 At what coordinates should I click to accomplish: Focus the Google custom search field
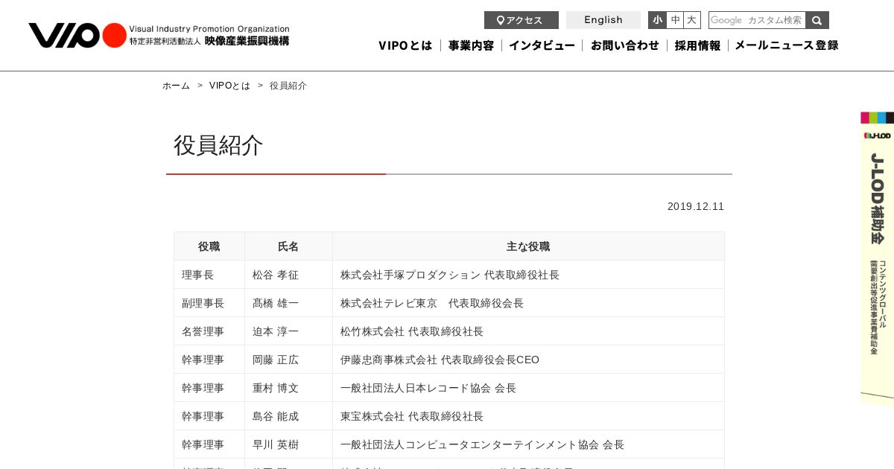[757, 20]
